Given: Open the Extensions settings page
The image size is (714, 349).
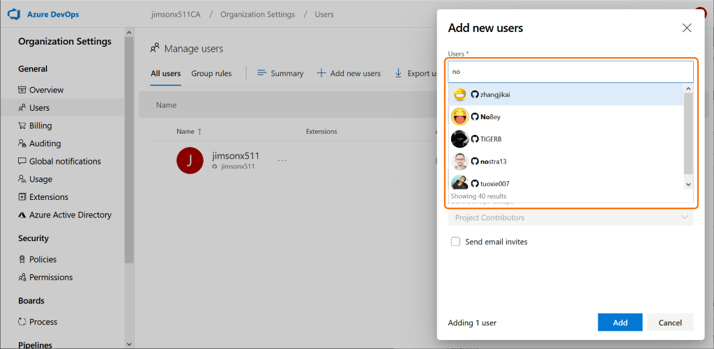Looking at the screenshot, I should coord(43,197).
